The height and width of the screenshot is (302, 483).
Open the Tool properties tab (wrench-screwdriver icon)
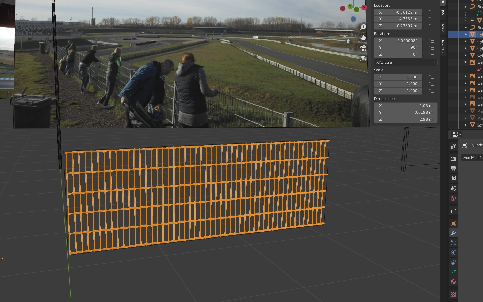[x=453, y=146]
